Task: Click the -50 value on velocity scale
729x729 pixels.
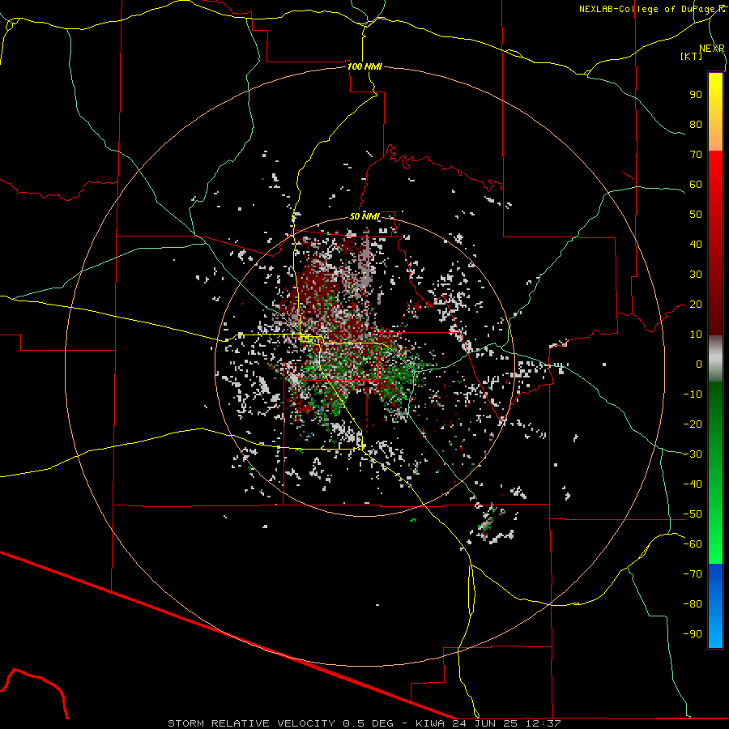Action: point(693,514)
